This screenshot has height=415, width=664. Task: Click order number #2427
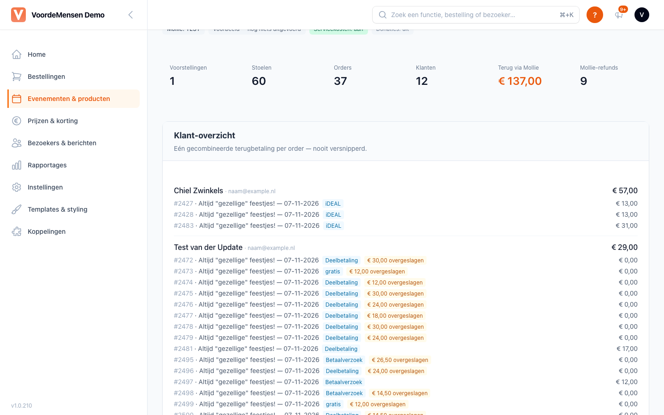click(184, 203)
